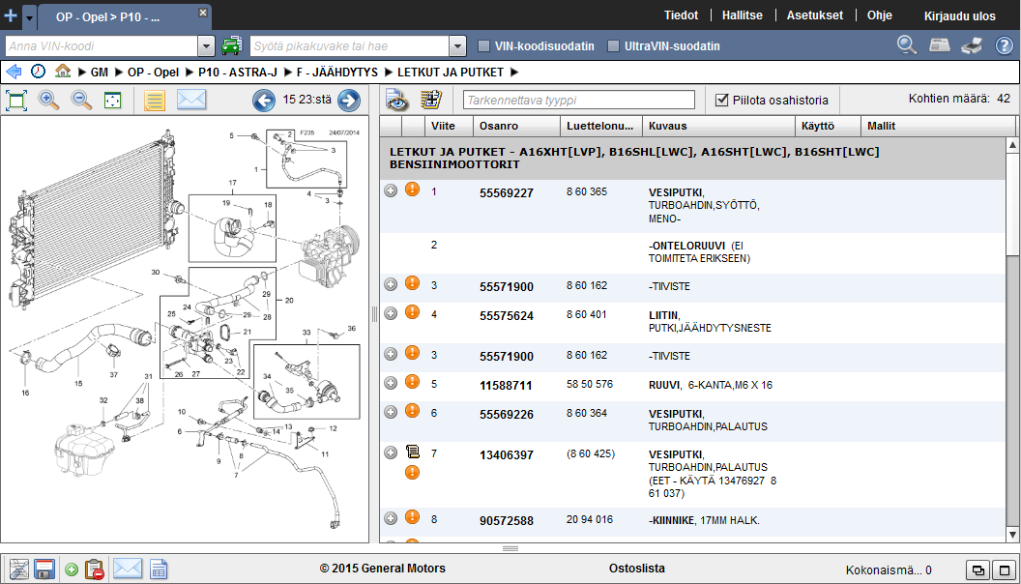Navigate to GM breadcrumb
This screenshot has width=1021, height=584.
99,73
